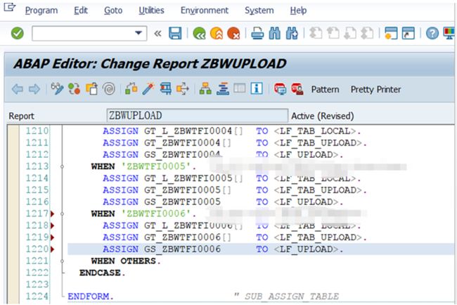
Task: Open the command field dropdown arrow
Action: coord(139,33)
